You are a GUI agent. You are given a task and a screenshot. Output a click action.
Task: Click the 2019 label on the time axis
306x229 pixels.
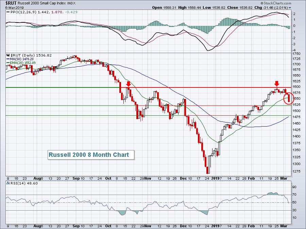tap(216, 178)
